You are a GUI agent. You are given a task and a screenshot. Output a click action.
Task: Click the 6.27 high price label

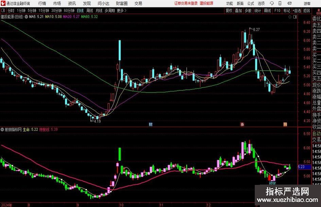(x=256, y=30)
